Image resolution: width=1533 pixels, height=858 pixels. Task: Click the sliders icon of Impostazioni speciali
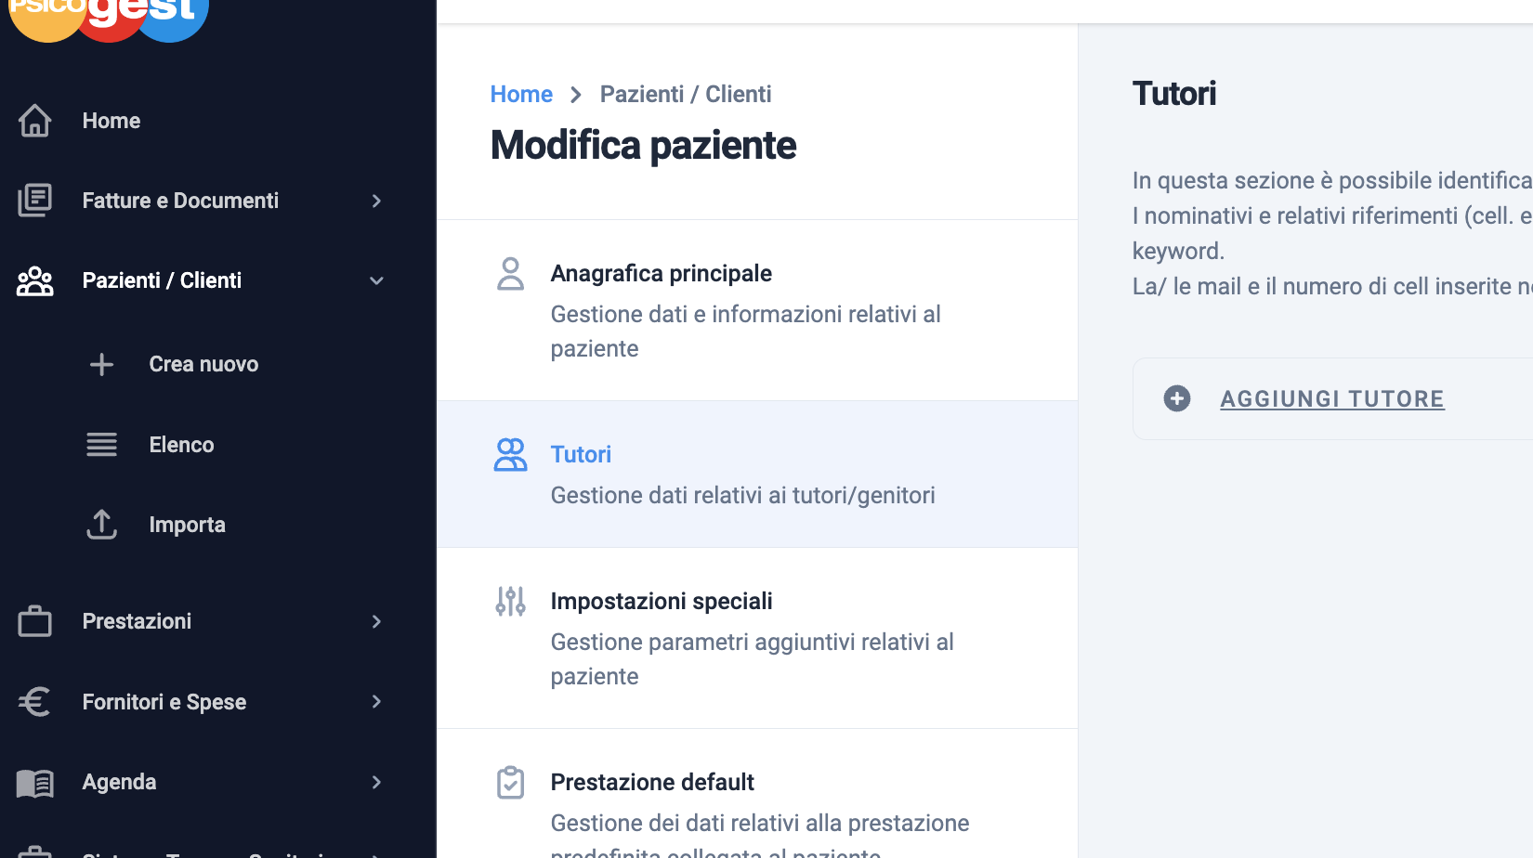pyautogui.click(x=511, y=602)
